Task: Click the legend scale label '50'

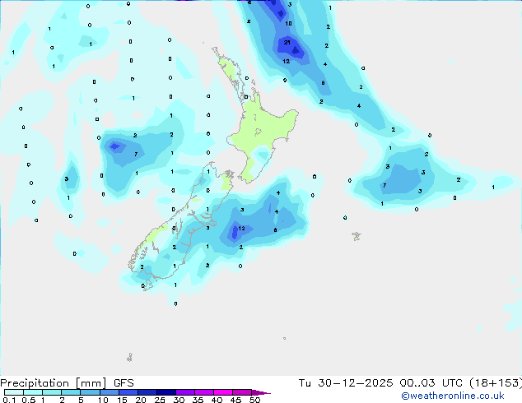Action: 254,400
